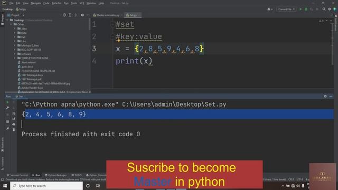Click the Set.py path in console output
338x190 pixels.
coord(174,104)
